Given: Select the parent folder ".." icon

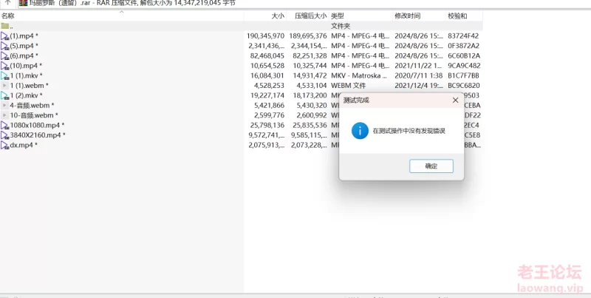Looking at the screenshot, I should click(5, 26).
